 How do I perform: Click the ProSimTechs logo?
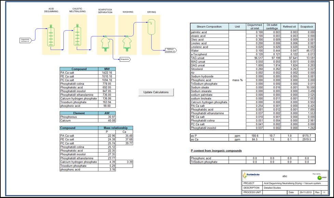[250, 175]
